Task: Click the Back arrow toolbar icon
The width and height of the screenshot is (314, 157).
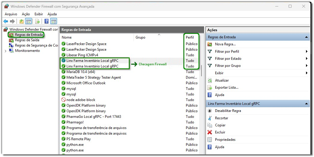Action: (6, 21)
